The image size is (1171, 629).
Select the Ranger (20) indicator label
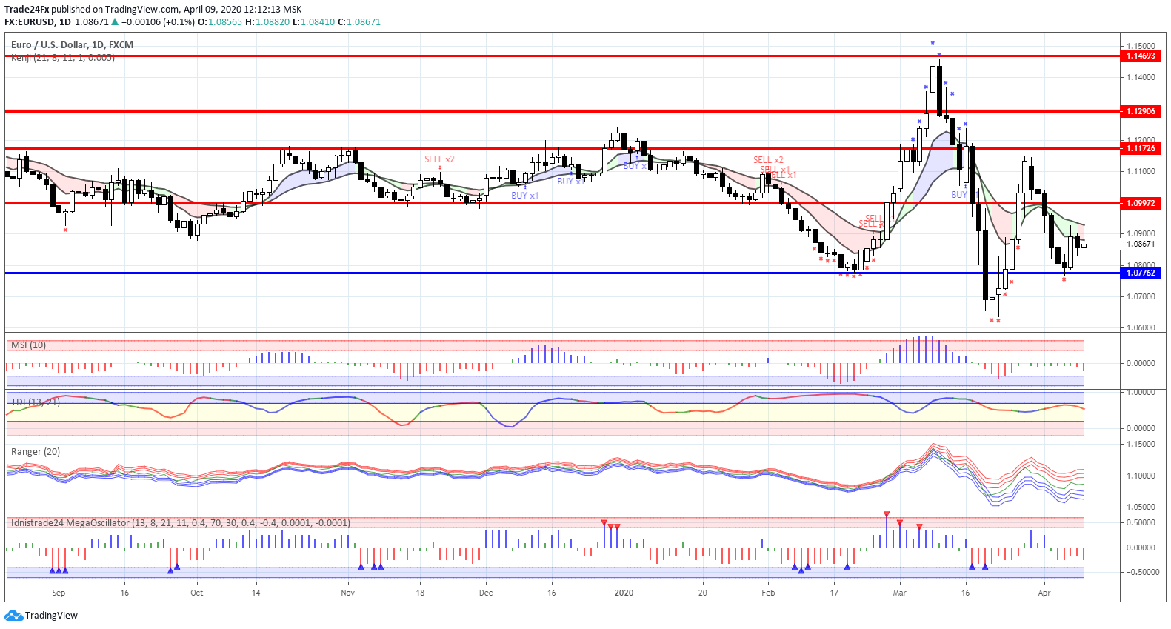(36, 452)
